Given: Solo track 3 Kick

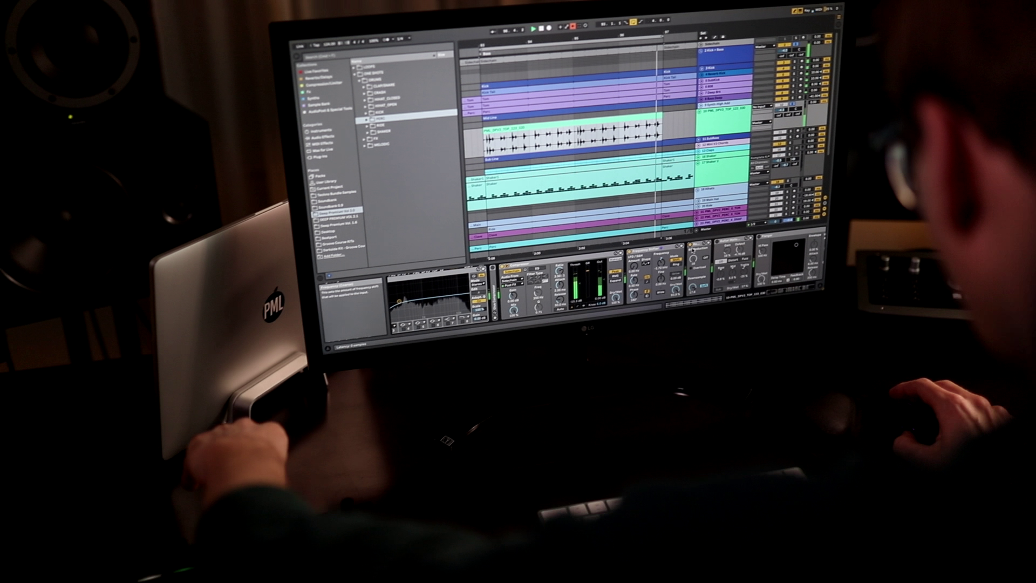Looking at the screenshot, I should (794, 62).
